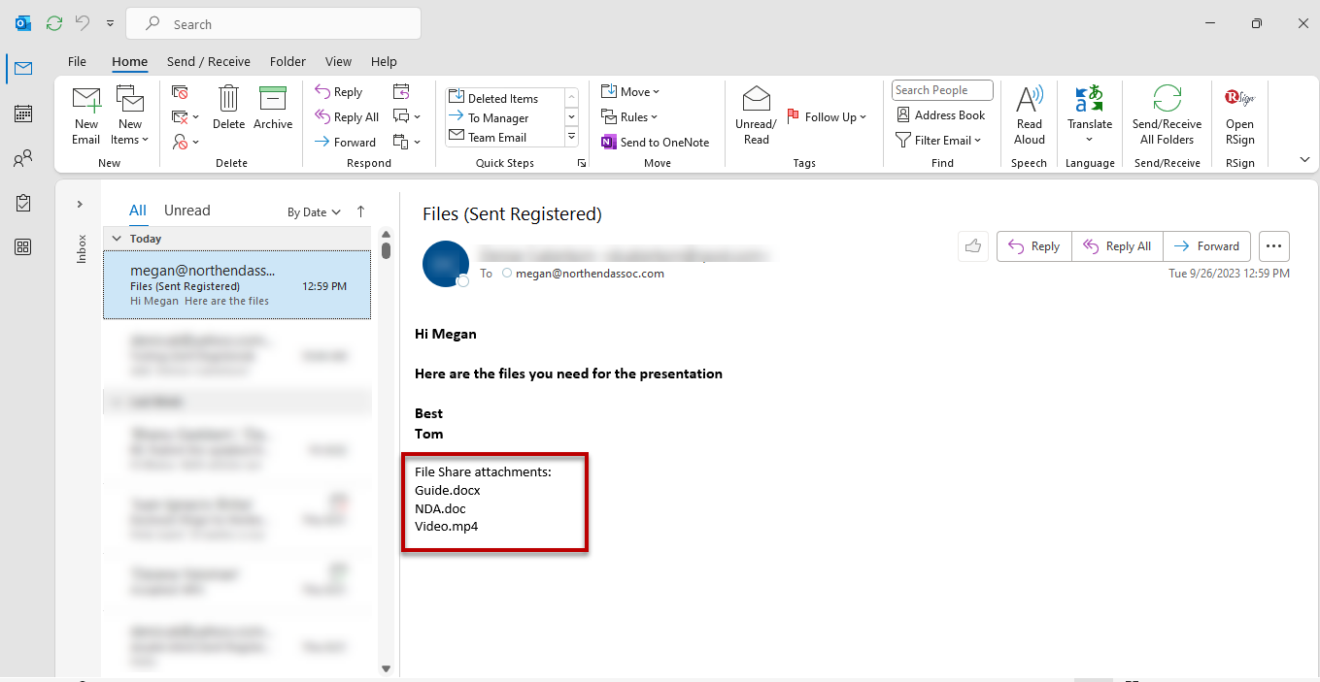Screen dimensions: 1320x682
Task: Show Unread messages tab
Action: point(187,211)
